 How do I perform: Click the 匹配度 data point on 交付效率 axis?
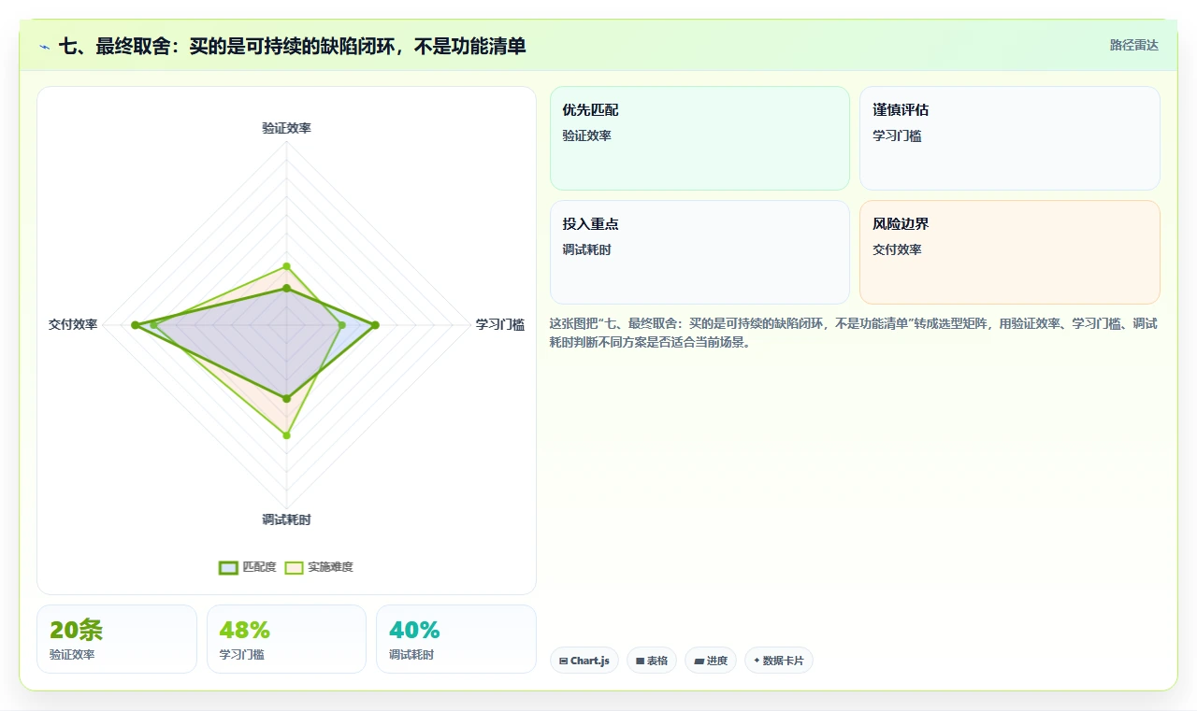[x=135, y=325]
